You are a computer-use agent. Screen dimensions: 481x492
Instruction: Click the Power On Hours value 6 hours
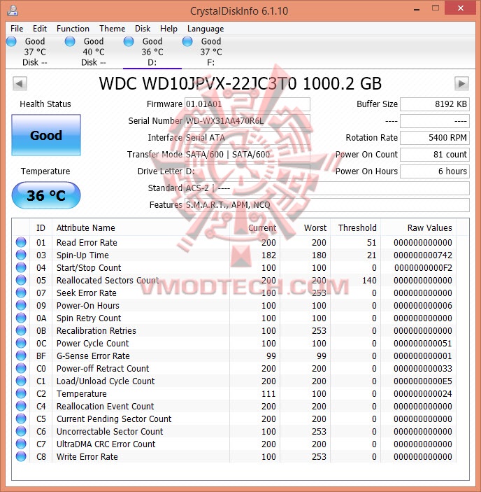[435, 171]
